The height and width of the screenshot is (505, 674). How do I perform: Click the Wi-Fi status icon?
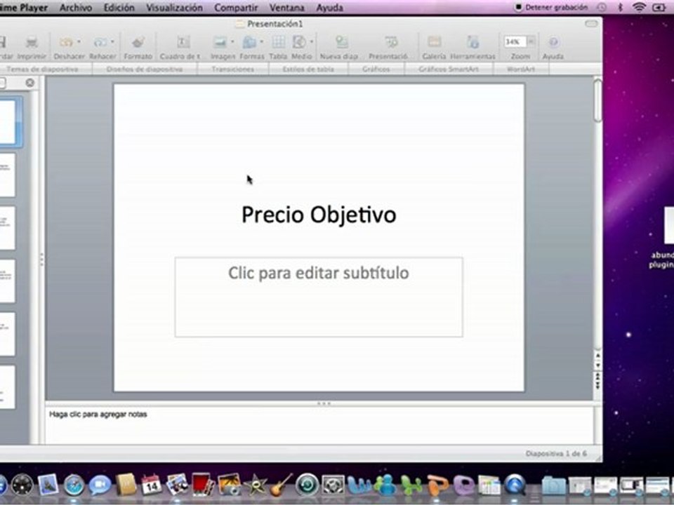(640, 7)
